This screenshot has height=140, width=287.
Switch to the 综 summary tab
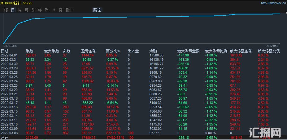[6, 10]
